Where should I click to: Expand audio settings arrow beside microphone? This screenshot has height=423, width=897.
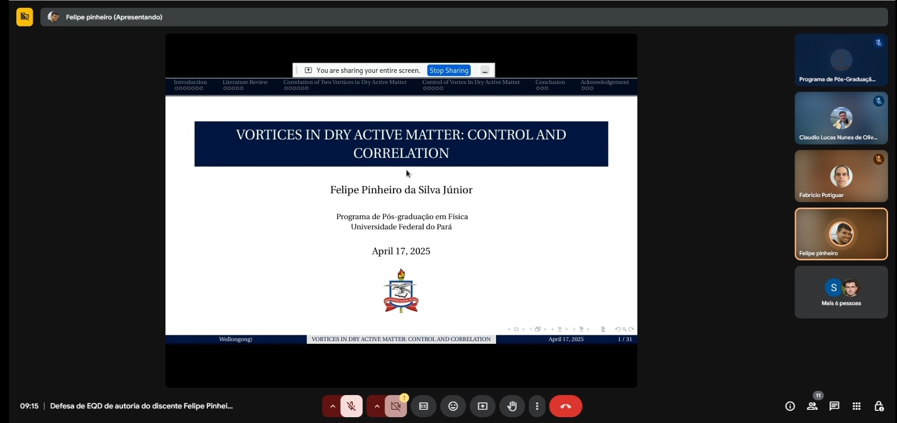[332, 406]
